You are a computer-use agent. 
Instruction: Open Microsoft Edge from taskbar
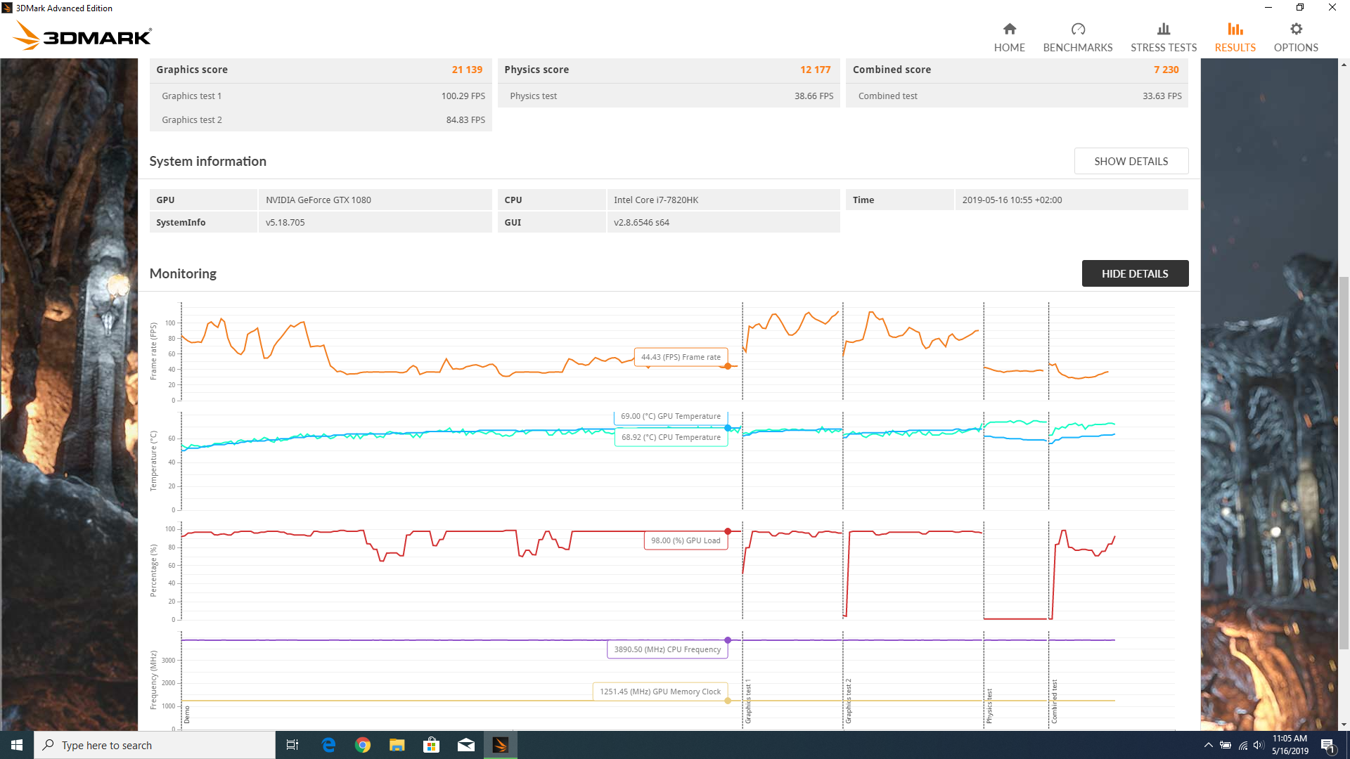coord(328,745)
